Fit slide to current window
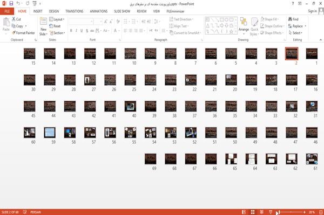This screenshot has width=324, height=215. [321, 212]
